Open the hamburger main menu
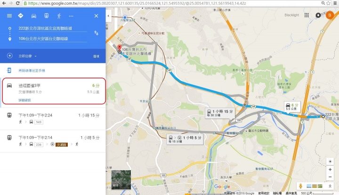339x195 pixels. click(9, 16)
